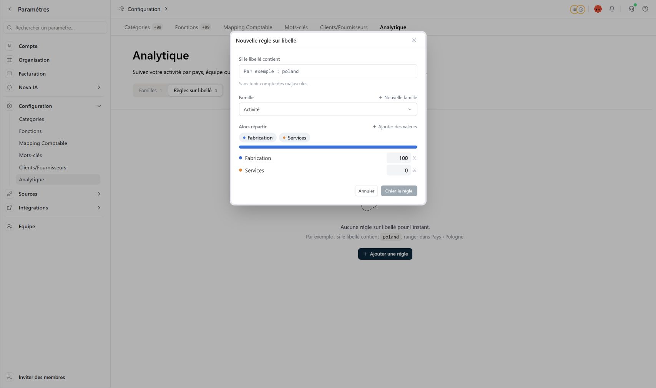The image size is (656, 388).
Task: Click the Organisation grid icon
Action: [x=10, y=60]
